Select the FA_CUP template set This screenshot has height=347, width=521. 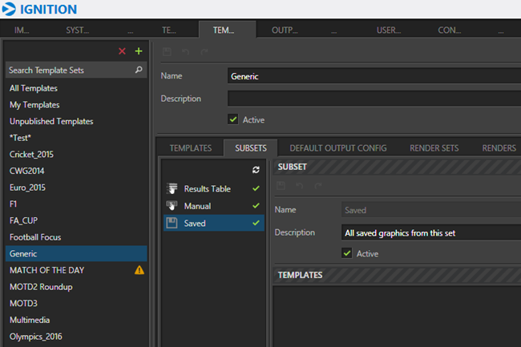76,220
